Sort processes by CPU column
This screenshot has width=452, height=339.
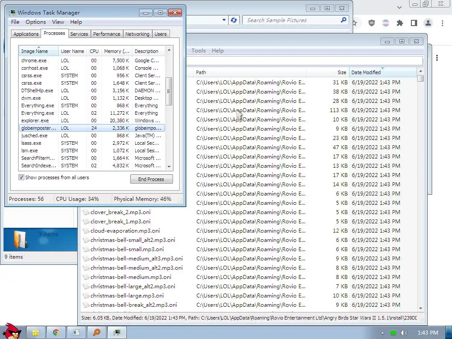(x=94, y=51)
